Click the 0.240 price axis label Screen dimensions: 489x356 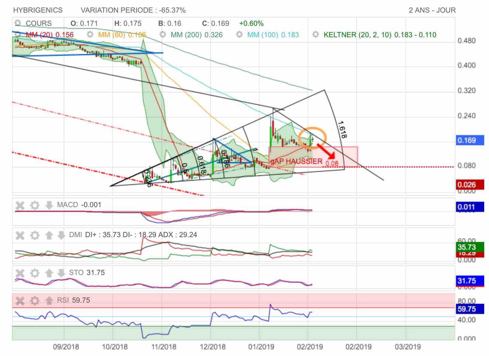coord(466,116)
